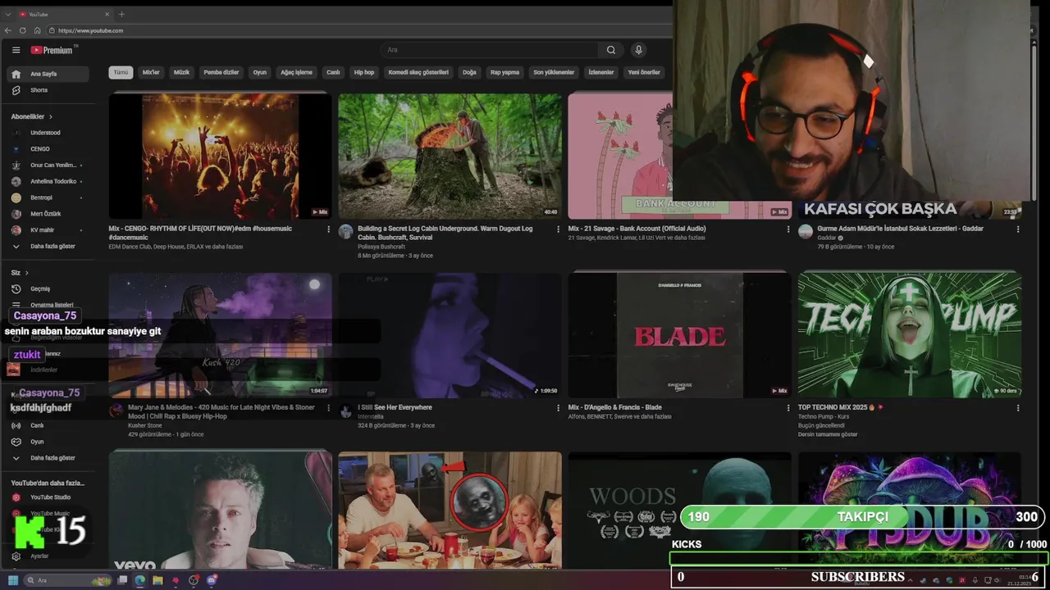Open Mix - D'Angello & Francis Blade title
Viewport: 1050px width, 590px height.
click(614, 407)
